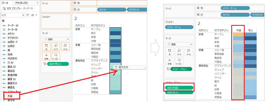Screen dimensions: 266x102
Task: Click the calendar icon beside オーダー日 field
Action: pyautogui.click(x=4, y=29)
